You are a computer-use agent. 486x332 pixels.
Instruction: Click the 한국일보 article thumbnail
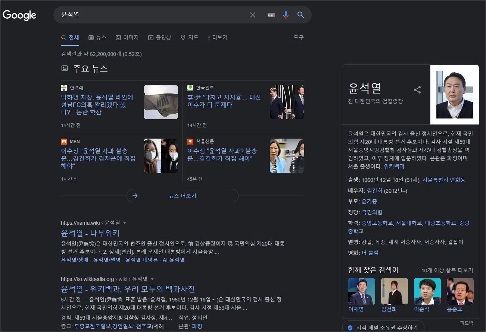(287, 102)
